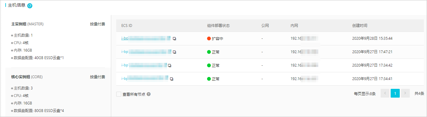Click green 正常 status dot of 17:47:21 row
427x117 pixels.
click(209, 52)
